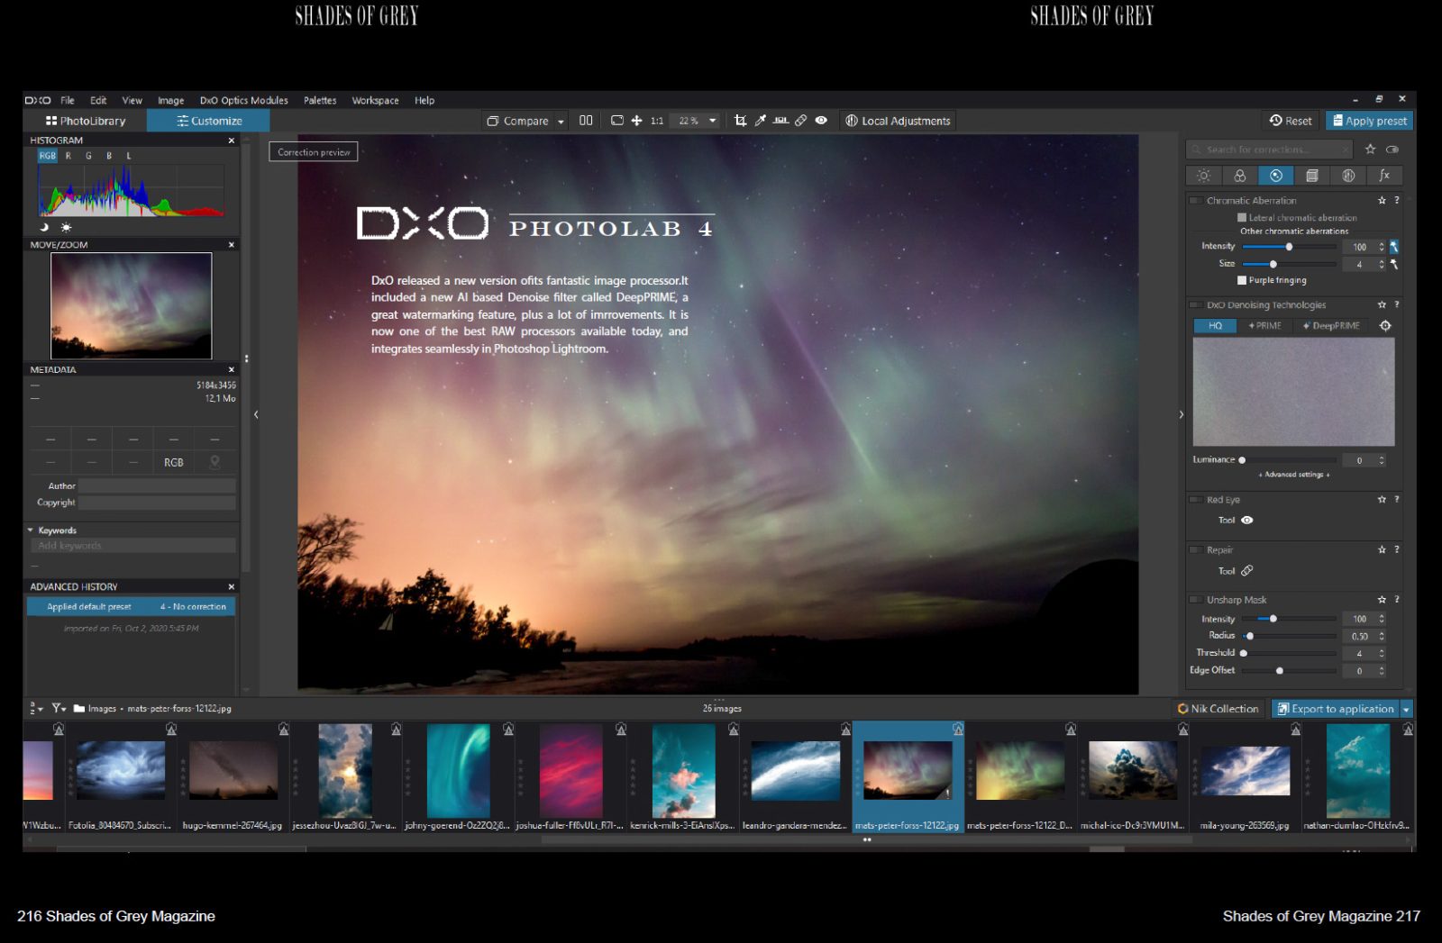Enable the Unsharp Mask switch

click(1196, 600)
